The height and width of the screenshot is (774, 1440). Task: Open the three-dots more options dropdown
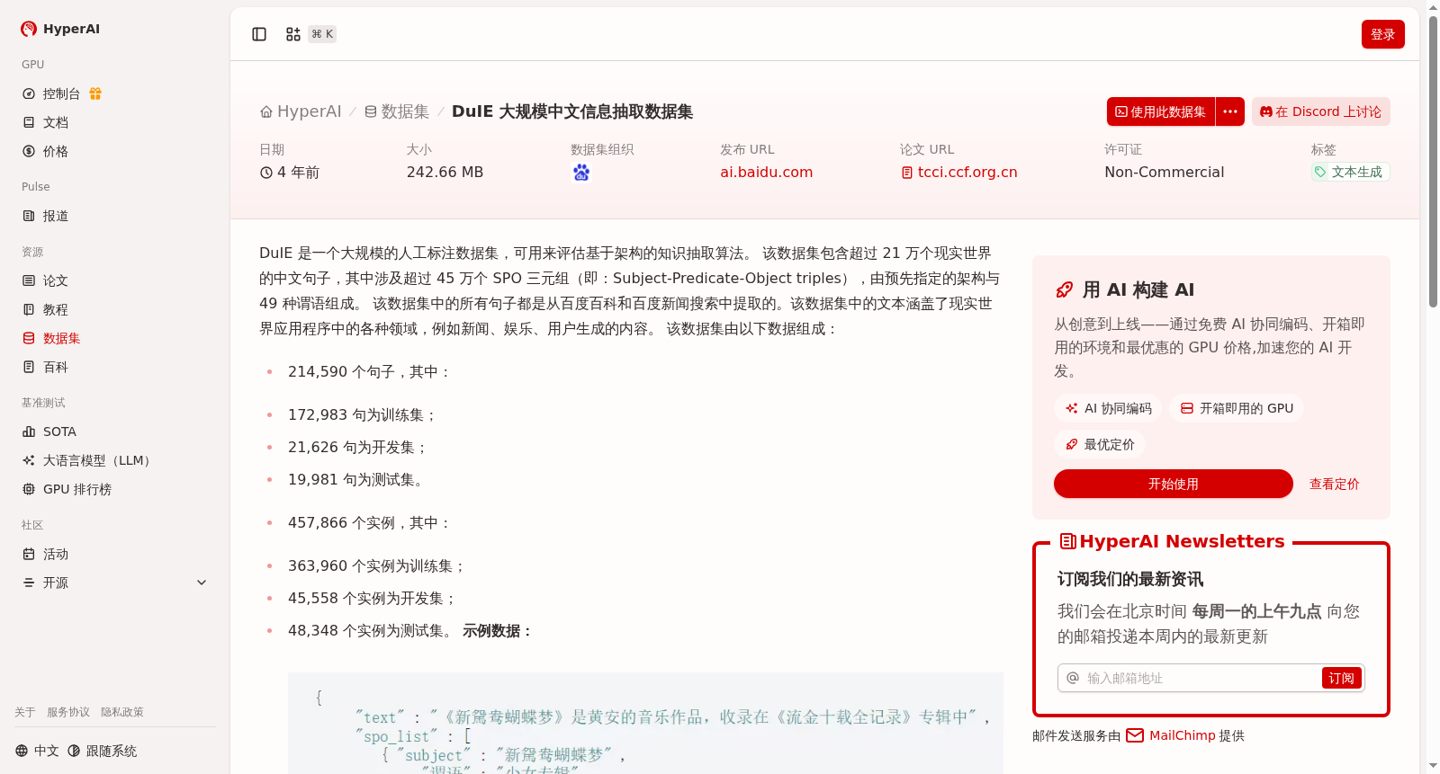[1230, 111]
